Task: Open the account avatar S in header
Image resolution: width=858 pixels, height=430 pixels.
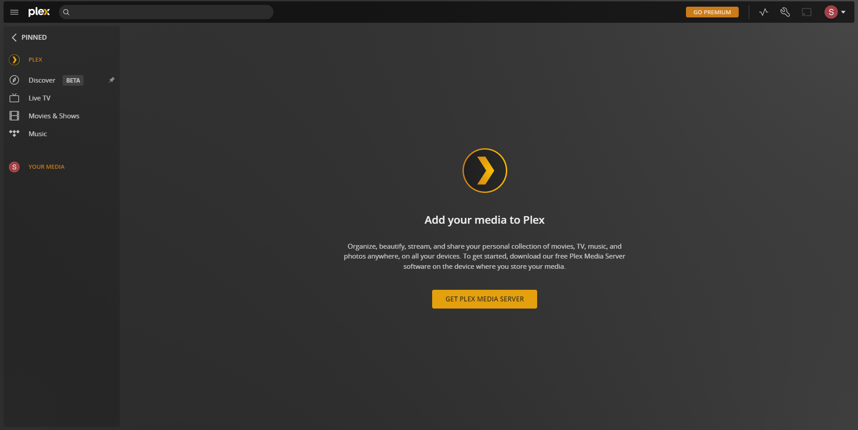Action: coord(831,12)
